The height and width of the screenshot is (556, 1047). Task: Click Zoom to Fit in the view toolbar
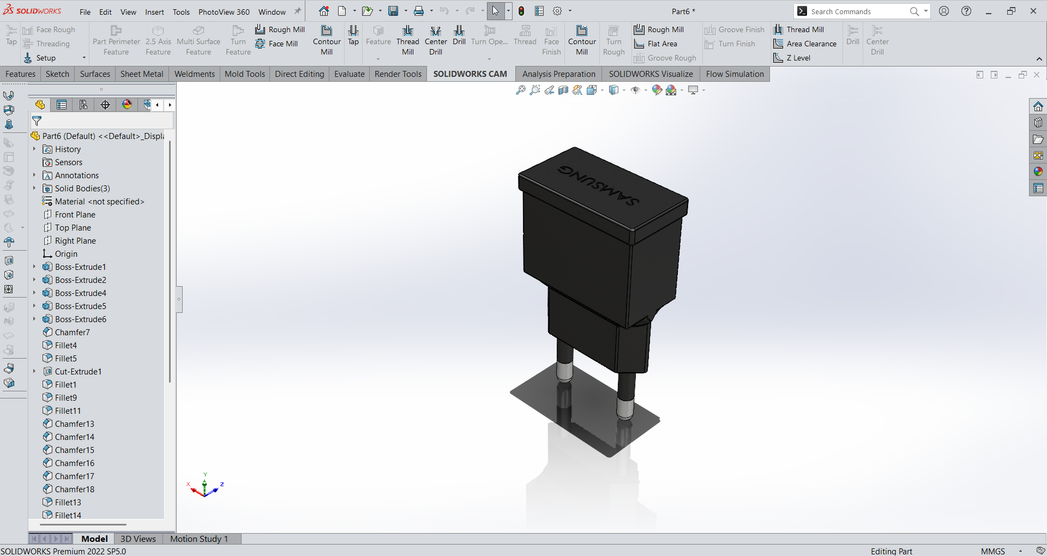521,90
